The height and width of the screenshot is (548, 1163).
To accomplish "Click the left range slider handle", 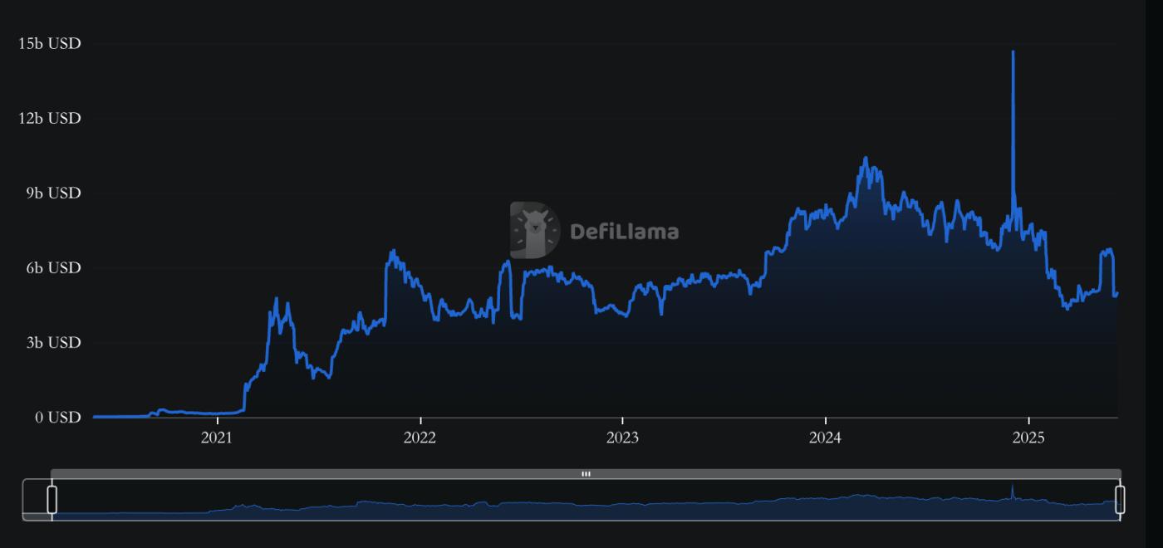I will point(52,500).
